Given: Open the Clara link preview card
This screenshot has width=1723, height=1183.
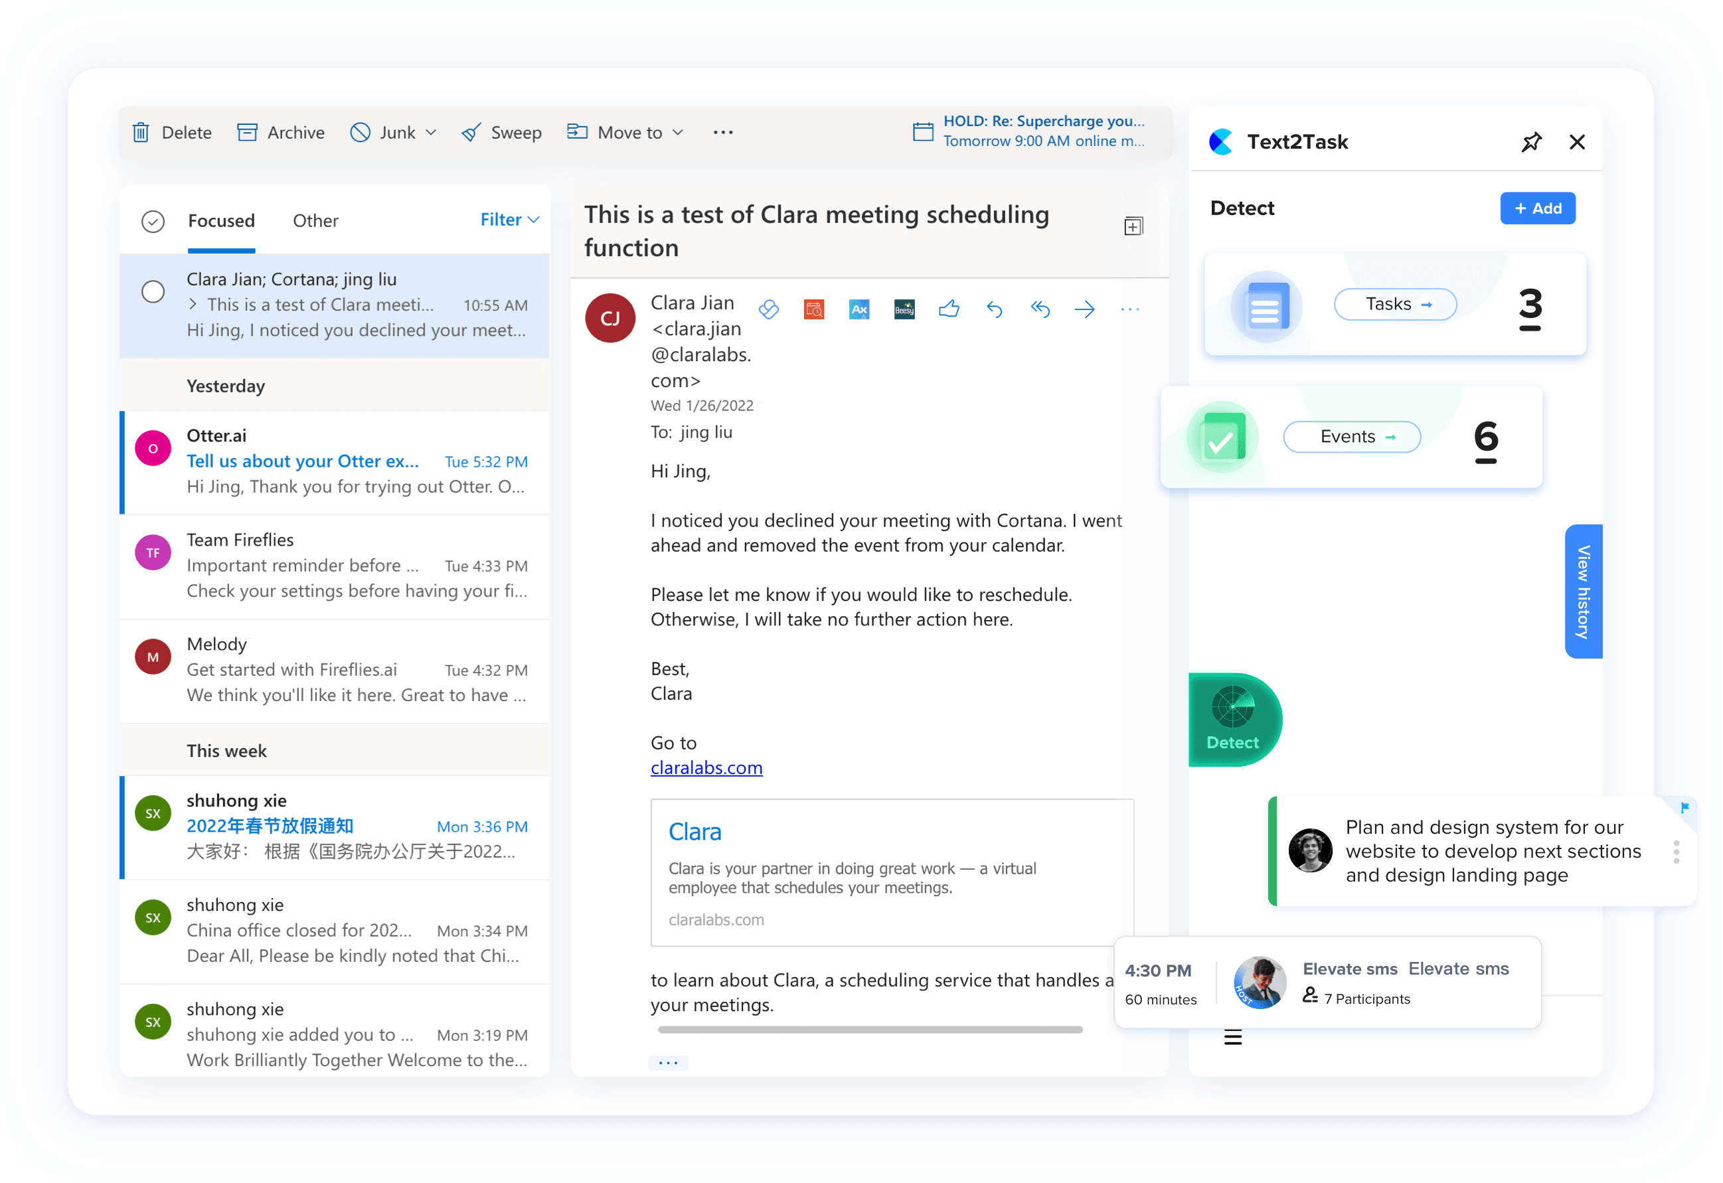Looking at the screenshot, I should [x=892, y=872].
